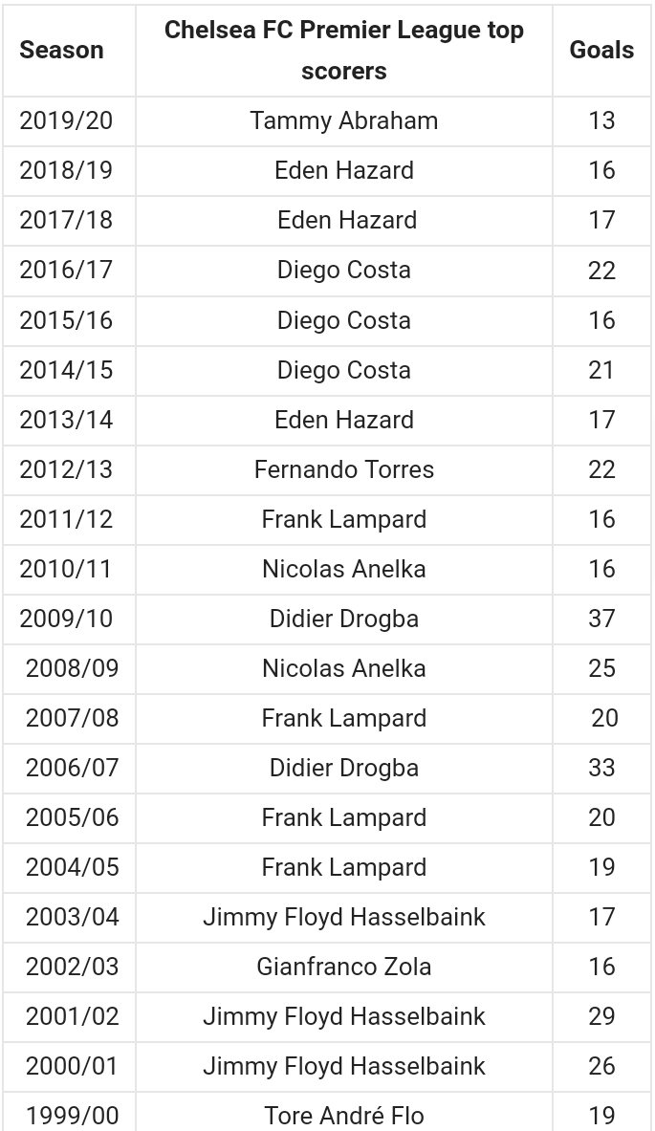Click the 29 goals cell
The image size is (655, 1131).
601,1016
